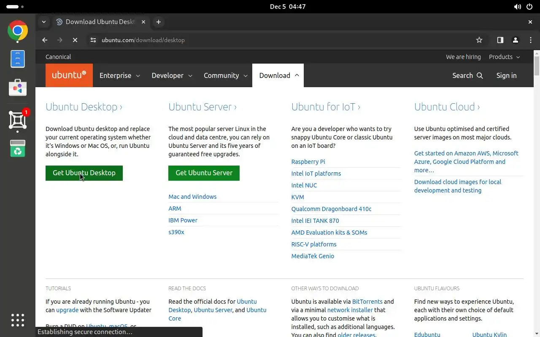Open Chrome side panel
The image size is (540, 337).
(500, 40)
